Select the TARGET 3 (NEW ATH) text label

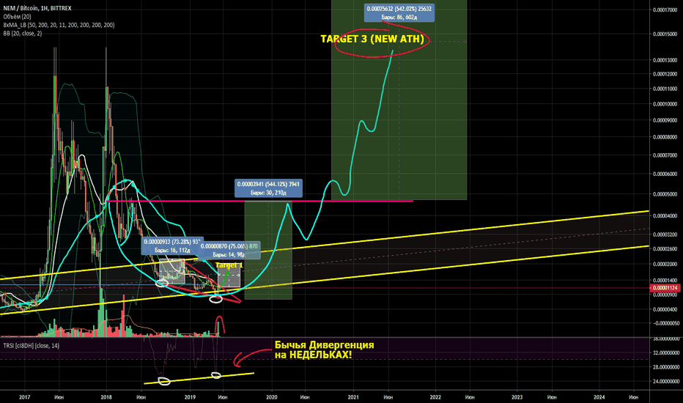point(372,40)
